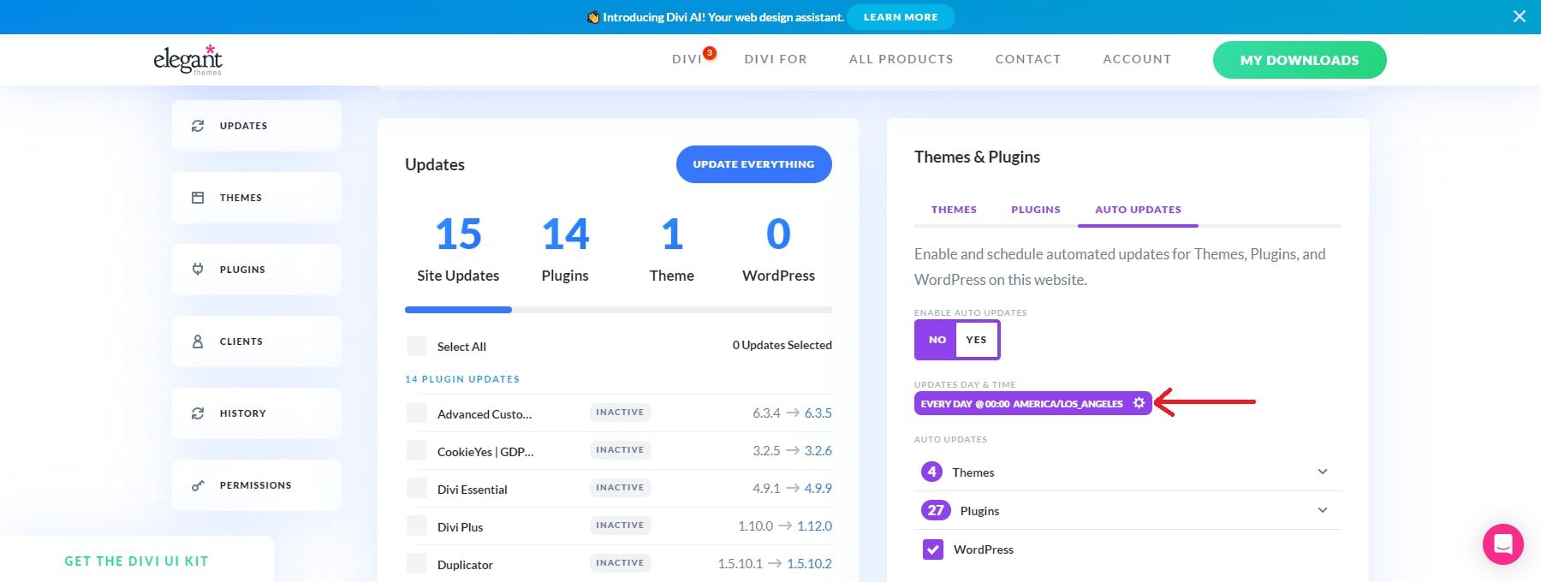Switch auto updates toggle to Yes
Screen dimensions: 1541x582
[x=976, y=340]
